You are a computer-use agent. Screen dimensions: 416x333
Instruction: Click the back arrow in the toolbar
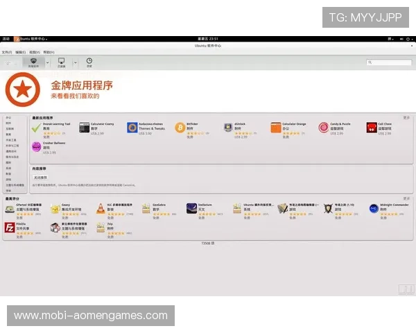(x=8, y=63)
